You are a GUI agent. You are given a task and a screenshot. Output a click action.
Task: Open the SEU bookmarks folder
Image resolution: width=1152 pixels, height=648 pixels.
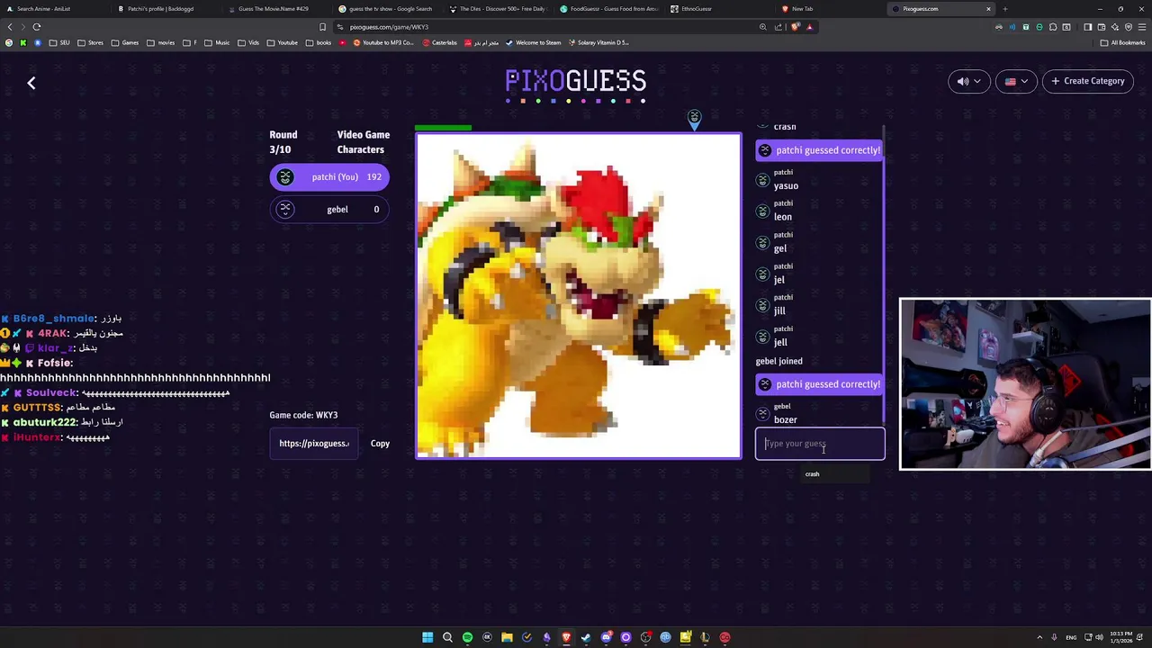pos(59,42)
